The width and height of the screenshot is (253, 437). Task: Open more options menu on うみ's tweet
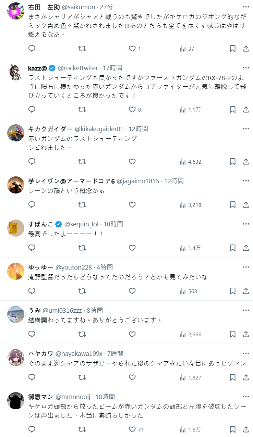(x=246, y=310)
